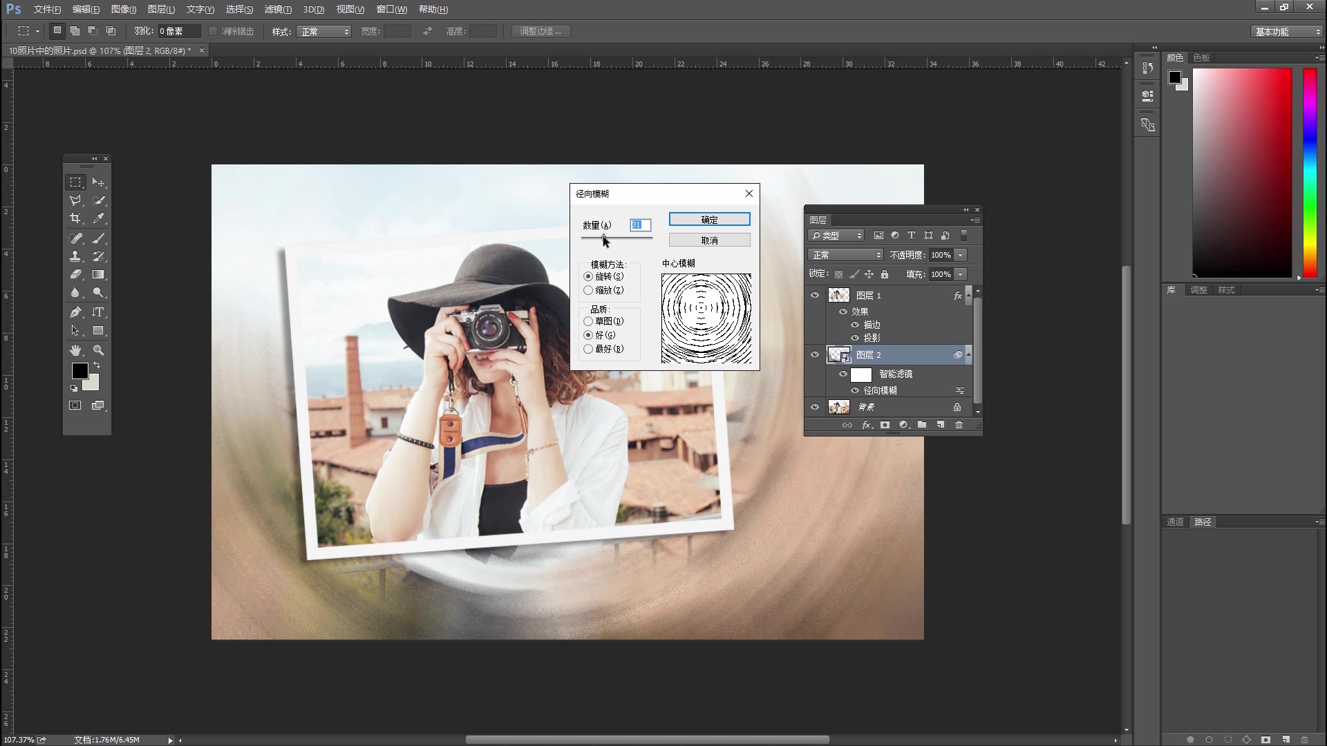Click the create new layer icon

[941, 425]
